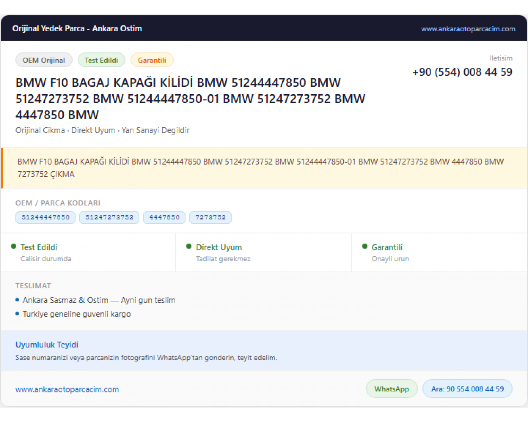
Task: Click blue bullet next to Ankara Sasmaz delivery
Action: pos(17,300)
